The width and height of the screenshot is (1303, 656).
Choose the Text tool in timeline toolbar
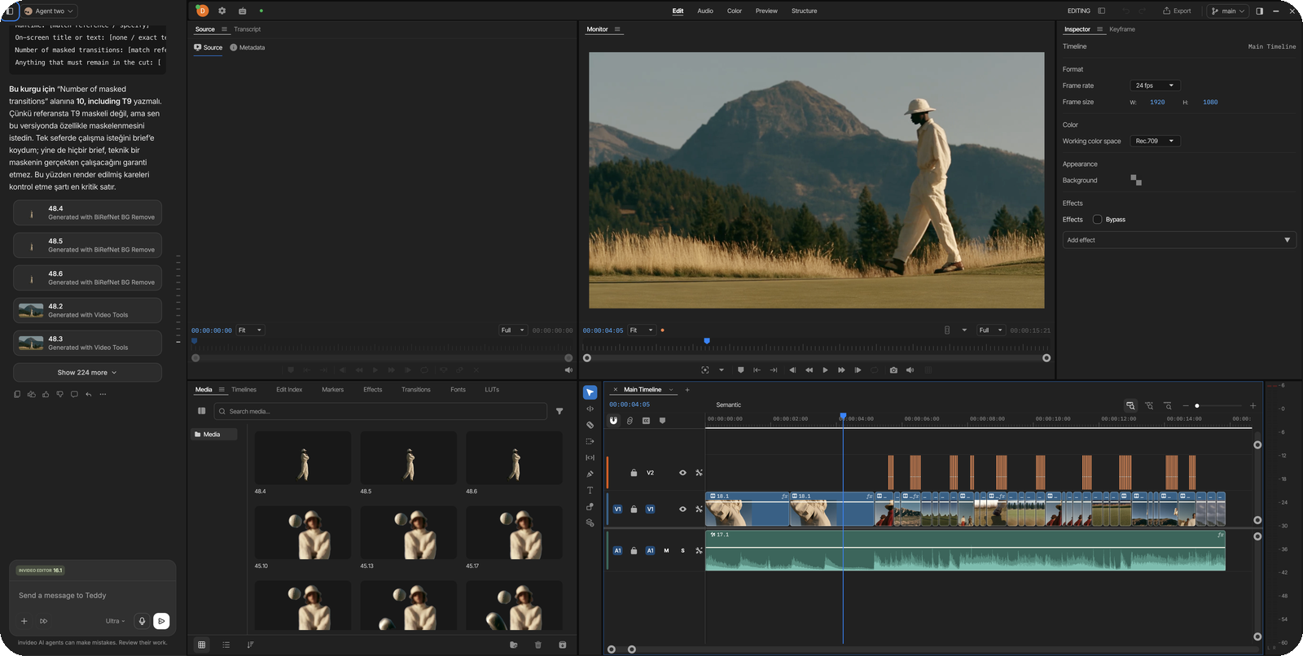coord(590,490)
